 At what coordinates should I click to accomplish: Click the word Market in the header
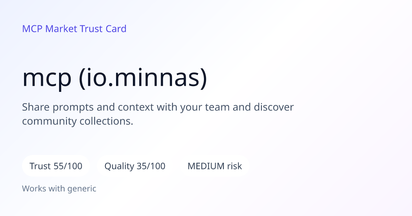pyautogui.click(x=61, y=29)
